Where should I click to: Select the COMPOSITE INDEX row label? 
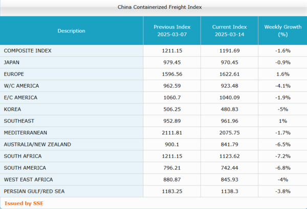click(x=28, y=51)
